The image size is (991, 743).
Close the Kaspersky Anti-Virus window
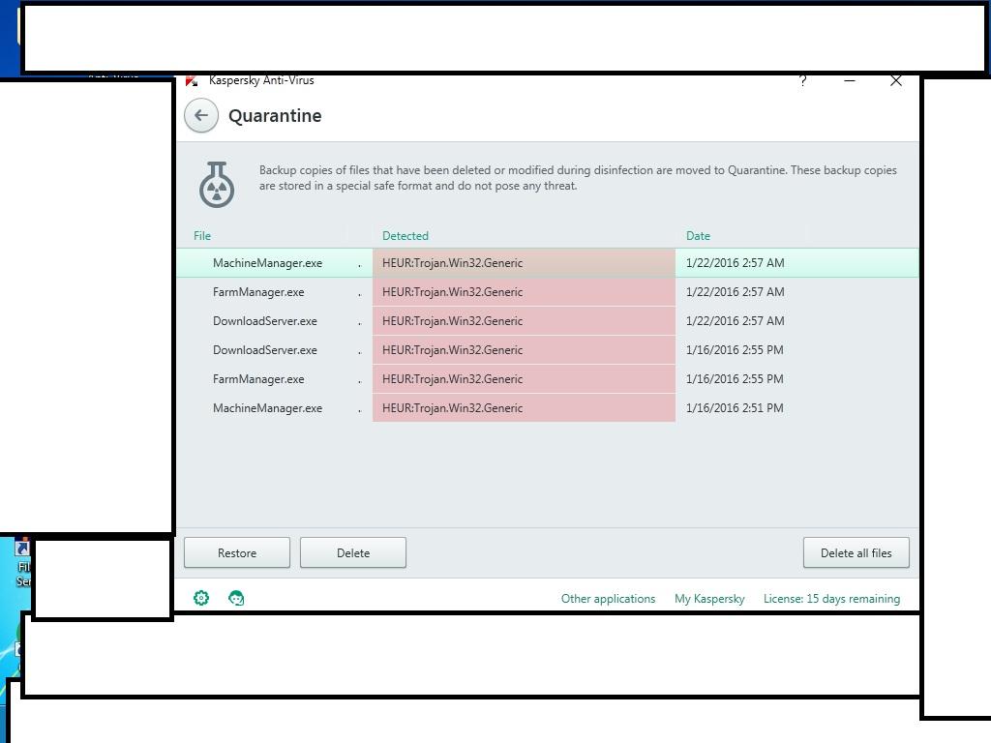[x=895, y=81]
